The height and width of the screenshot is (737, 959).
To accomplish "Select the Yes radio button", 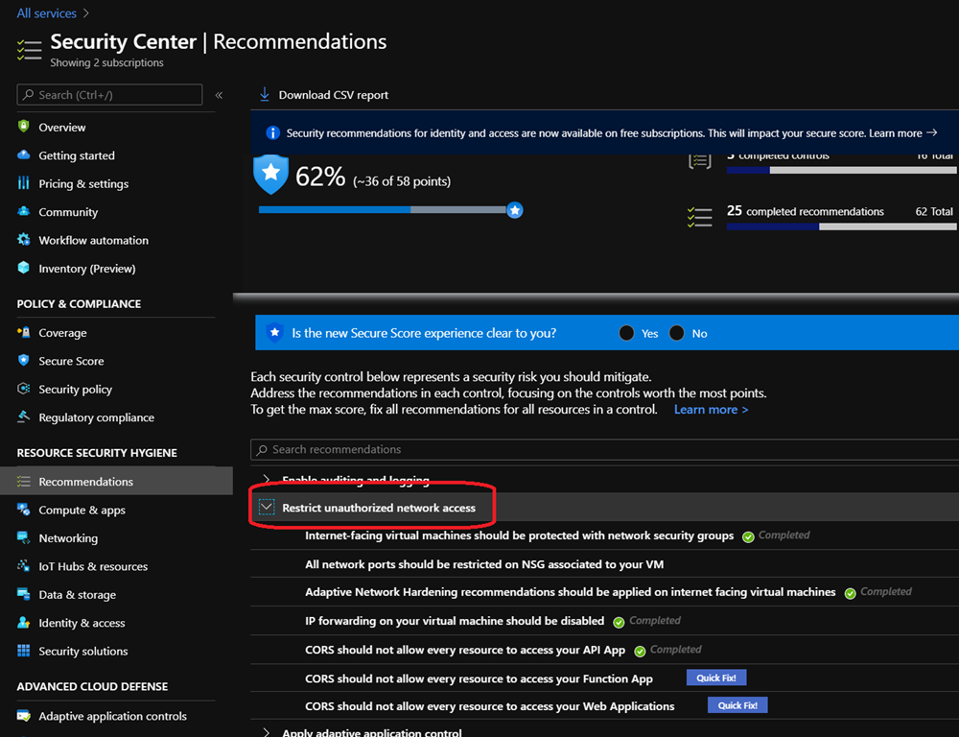I will pos(626,333).
